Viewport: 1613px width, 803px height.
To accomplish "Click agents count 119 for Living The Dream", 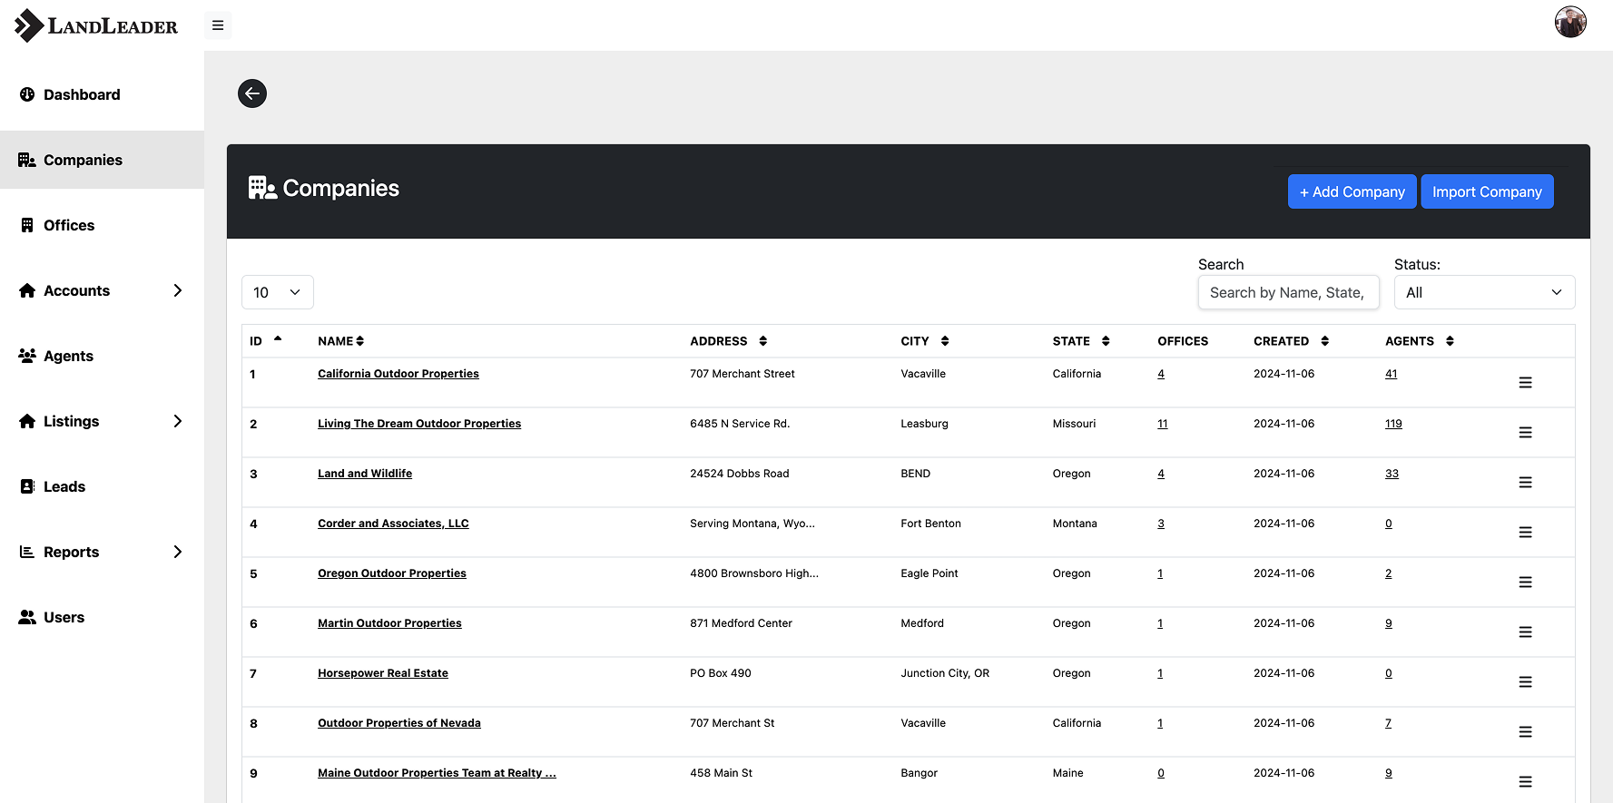I will (1393, 424).
